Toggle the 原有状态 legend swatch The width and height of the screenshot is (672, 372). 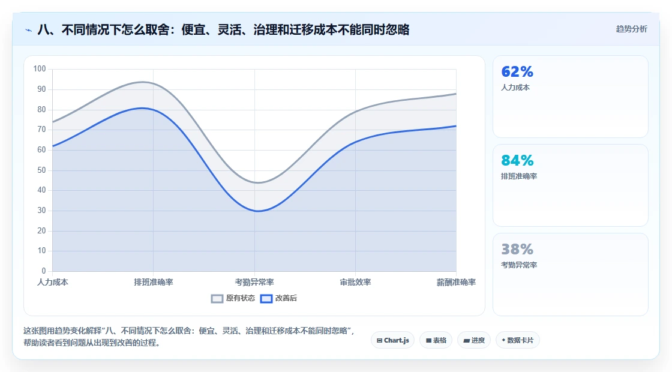[217, 299]
